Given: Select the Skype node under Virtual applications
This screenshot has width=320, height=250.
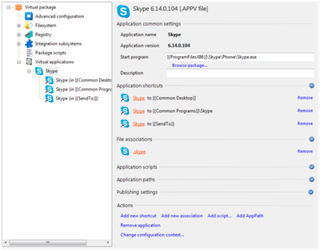Looking at the screenshot, I should (x=51, y=71).
